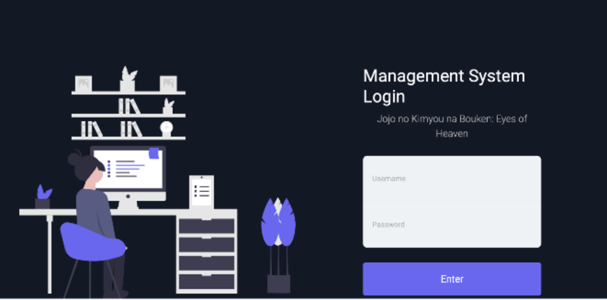Click the sticky note on the monitor
The width and height of the screenshot is (607, 300).
click(155, 152)
